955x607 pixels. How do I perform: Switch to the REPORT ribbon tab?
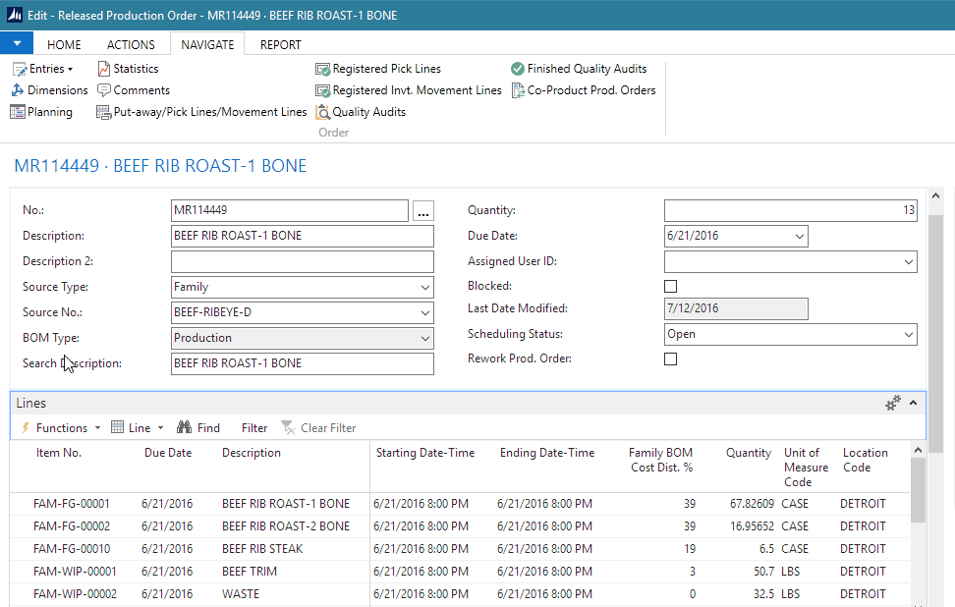pos(280,44)
